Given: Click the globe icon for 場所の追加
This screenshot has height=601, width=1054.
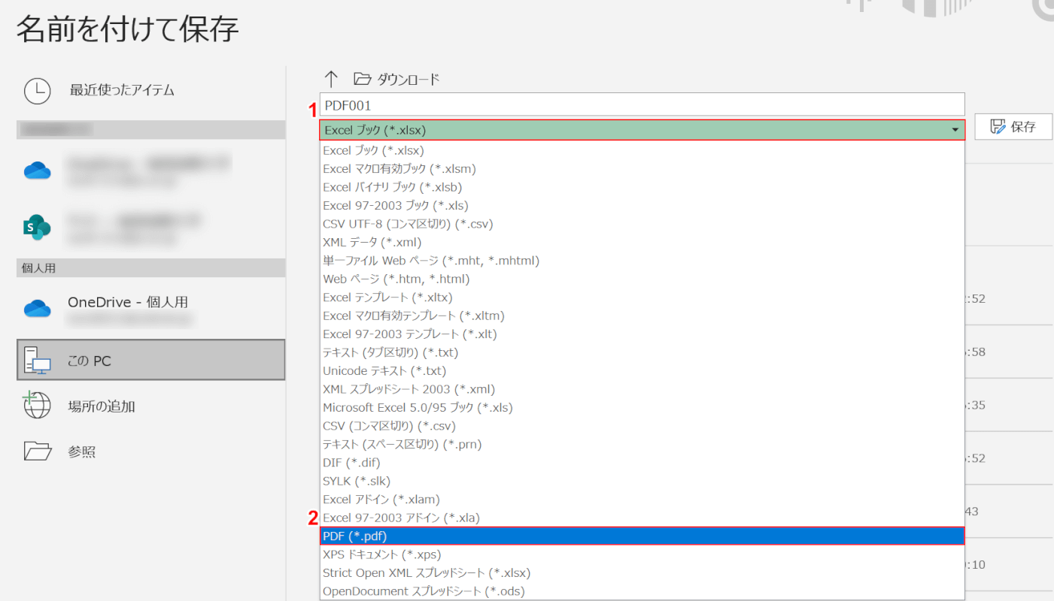Looking at the screenshot, I should coord(37,406).
